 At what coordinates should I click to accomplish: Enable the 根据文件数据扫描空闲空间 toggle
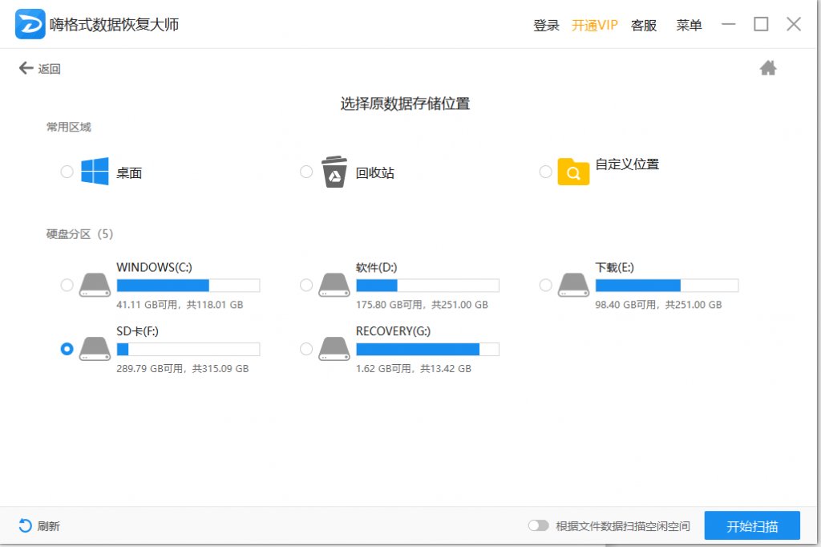coord(538,525)
